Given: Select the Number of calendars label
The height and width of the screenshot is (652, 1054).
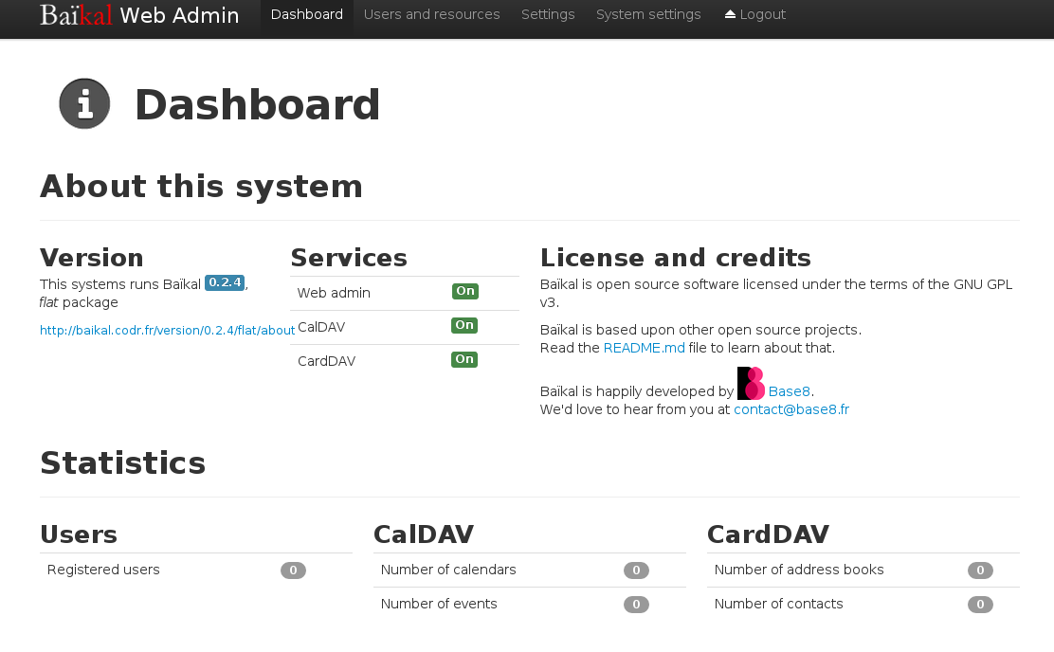Looking at the screenshot, I should pos(448,570).
